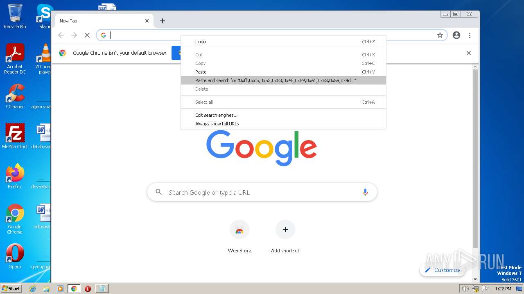Click the network icon in system tray
Viewport: 524px width, 294px height.
[x=475, y=289]
